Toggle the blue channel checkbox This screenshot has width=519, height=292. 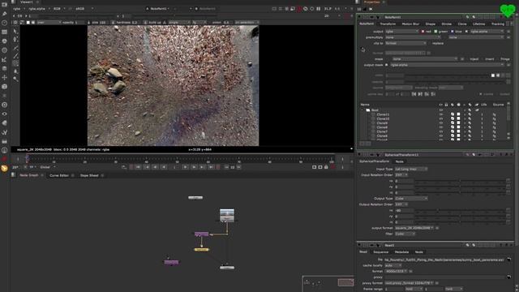pos(453,32)
